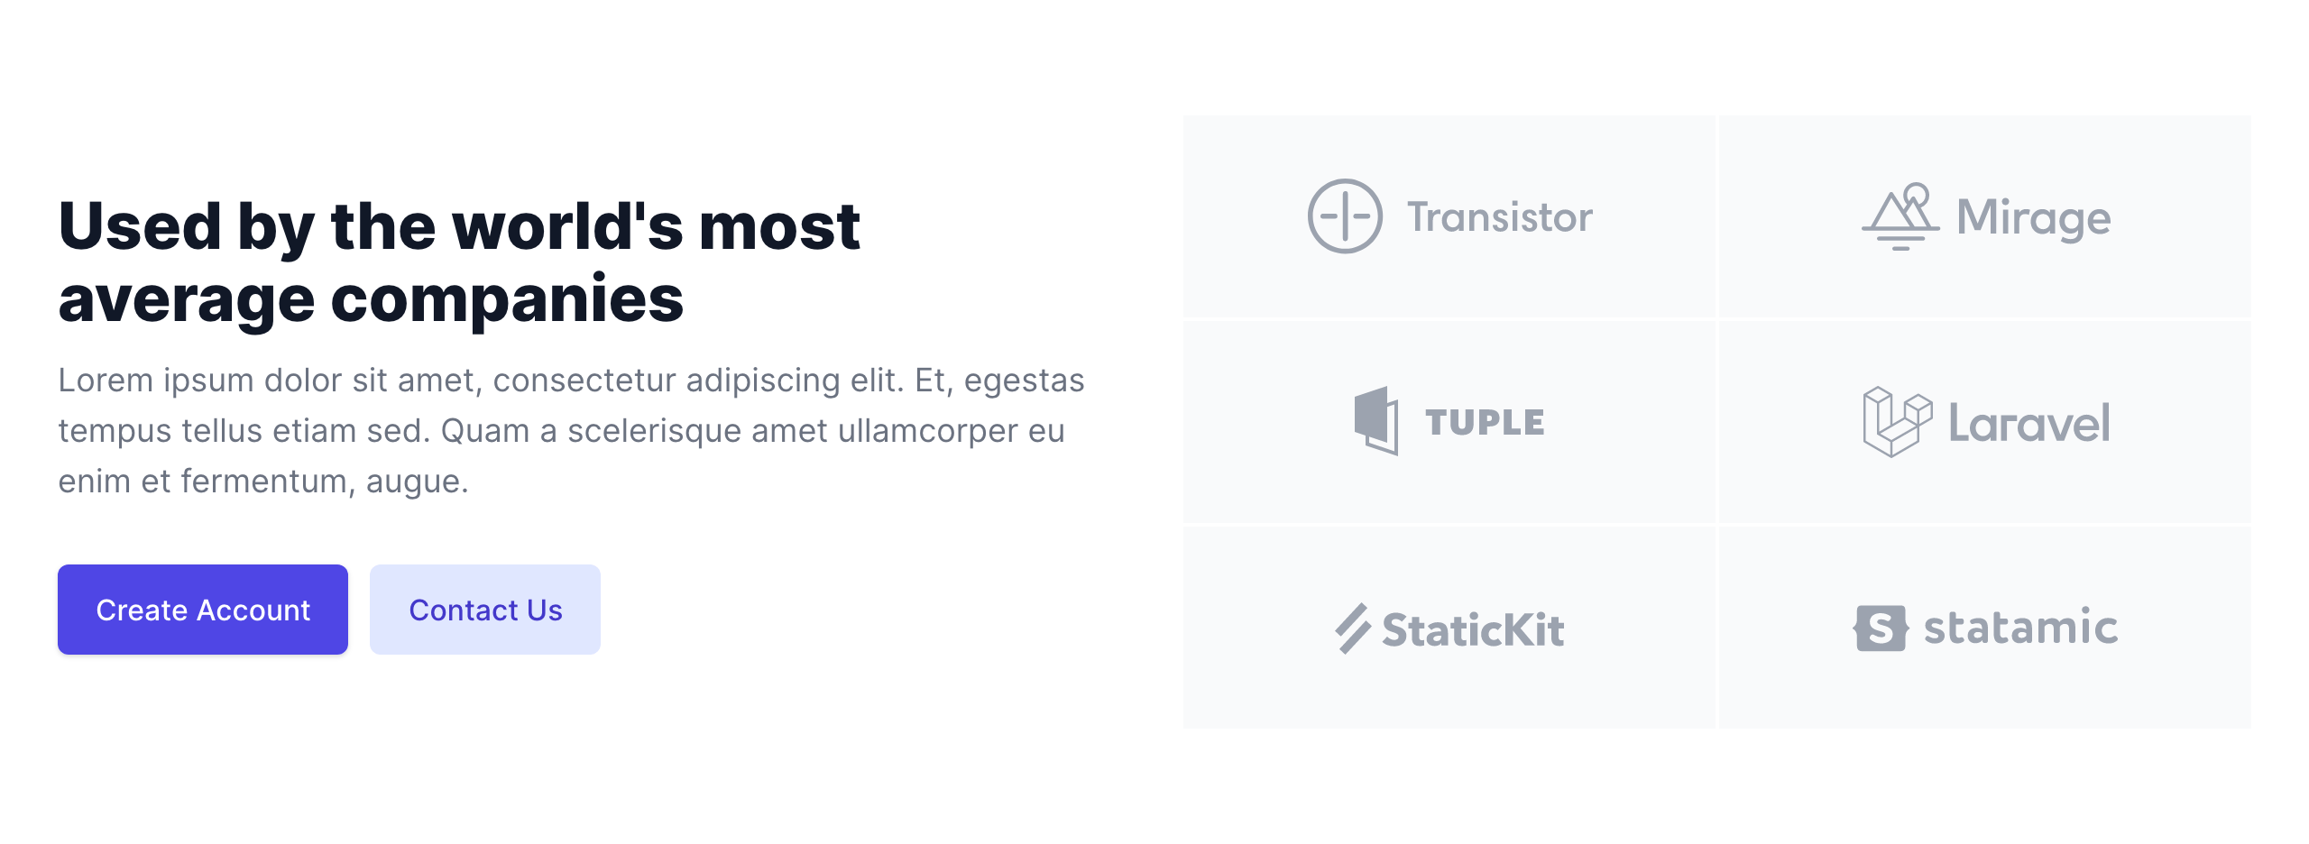The height and width of the screenshot is (844, 2309).
Task: Click the word "consectetur" in the paragraph
Action: (x=584, y=381)
